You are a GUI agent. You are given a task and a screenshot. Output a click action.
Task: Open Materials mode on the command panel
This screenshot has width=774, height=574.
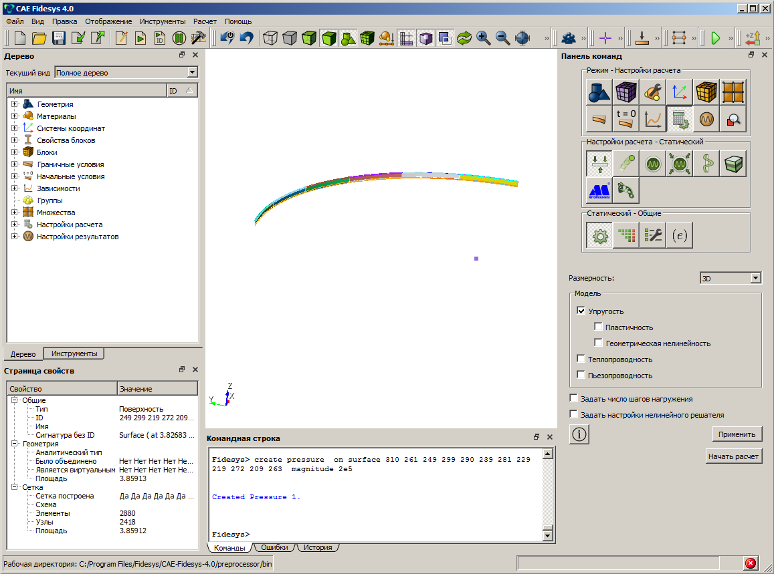coord(652,92)
